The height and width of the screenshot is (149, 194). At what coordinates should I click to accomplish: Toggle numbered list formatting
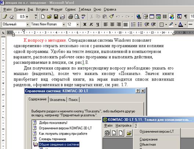pyautogui.click(x=133, y=25)
